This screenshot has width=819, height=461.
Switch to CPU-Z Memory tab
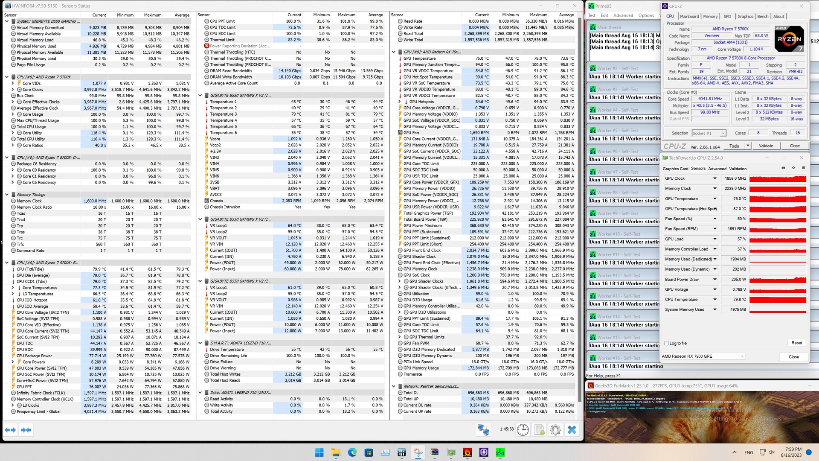[x=710, y=17]
